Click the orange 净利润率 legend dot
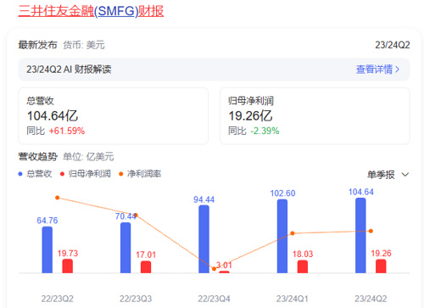Image resolution: width=424 pixels, height=308 pixels. coord(121,174)
